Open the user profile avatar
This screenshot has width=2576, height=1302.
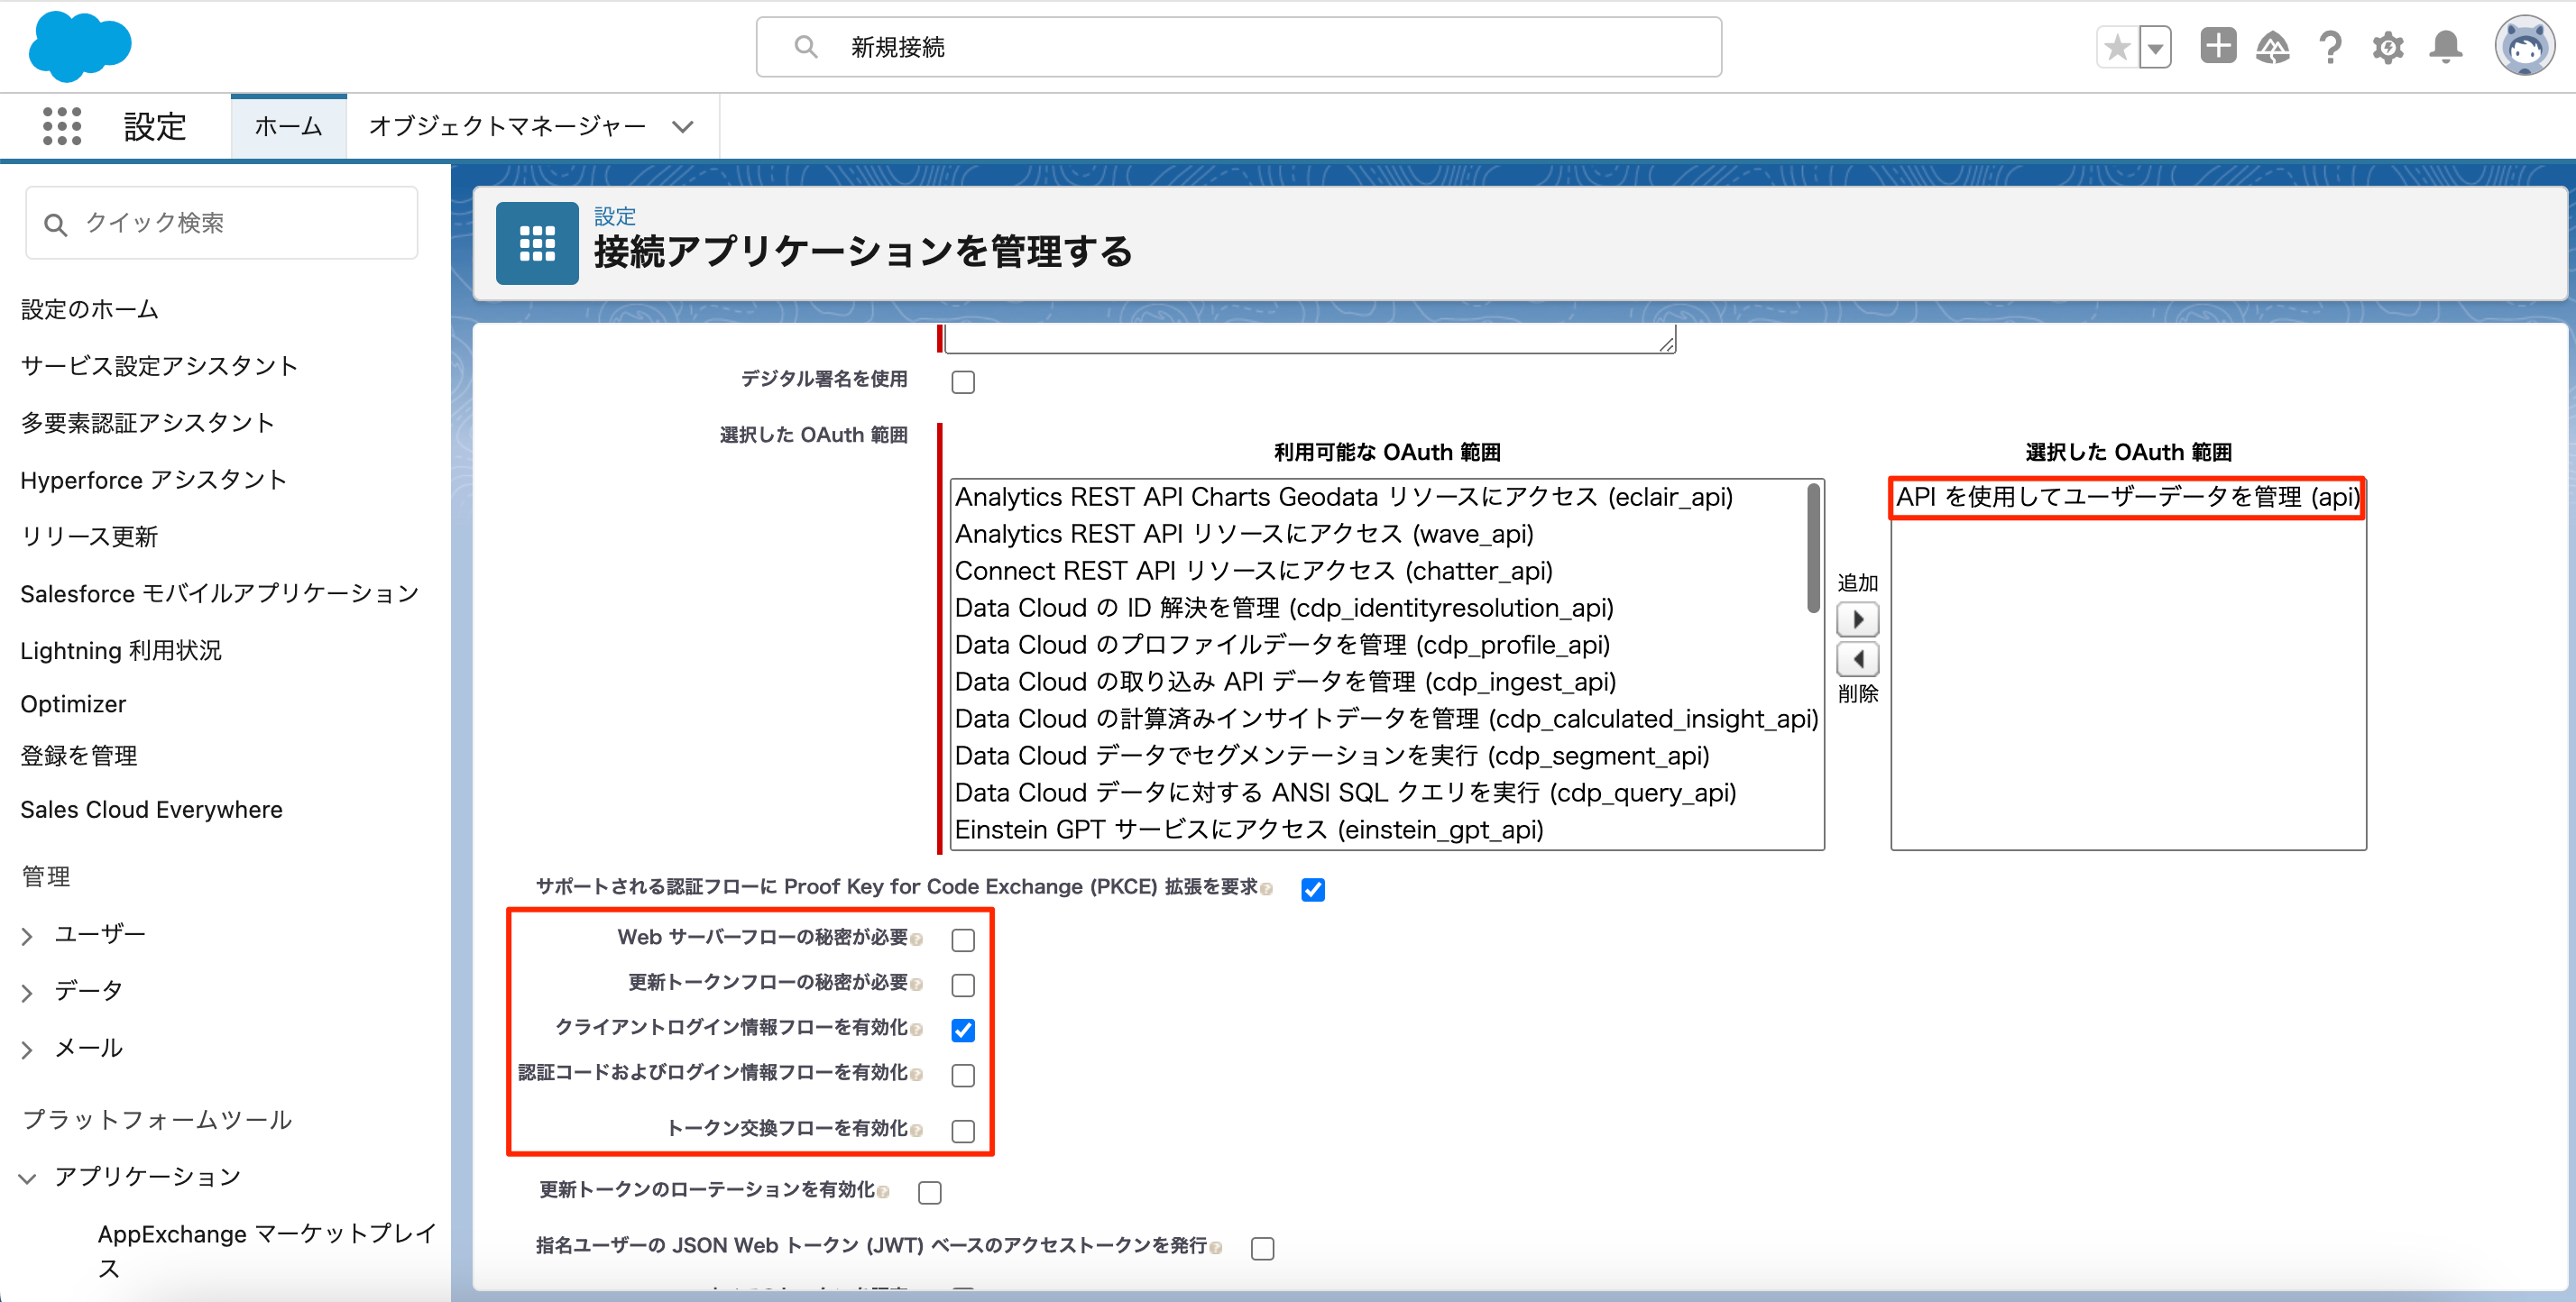2524,46
